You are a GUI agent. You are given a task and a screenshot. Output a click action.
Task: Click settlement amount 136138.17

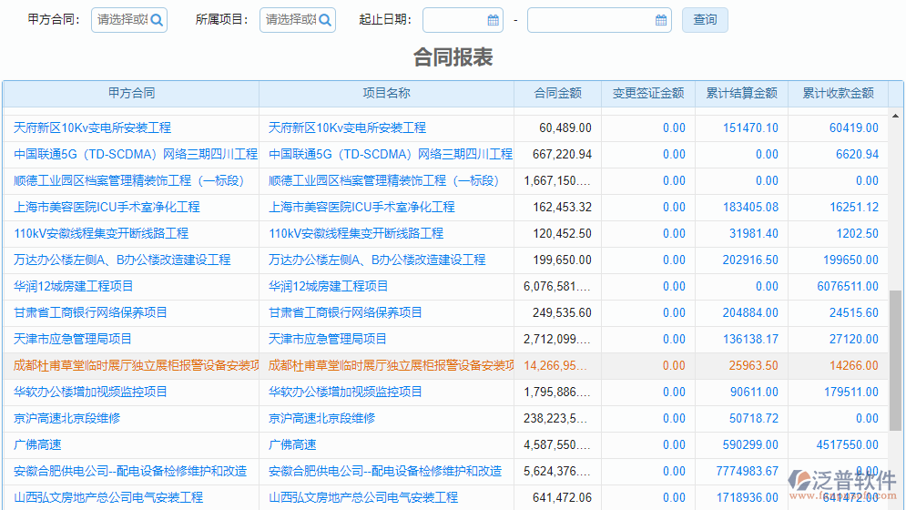click(x=750, y=340)
